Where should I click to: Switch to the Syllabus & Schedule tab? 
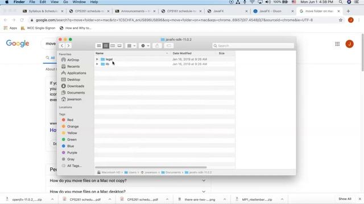pyautogui.click(x=43, y=11)
